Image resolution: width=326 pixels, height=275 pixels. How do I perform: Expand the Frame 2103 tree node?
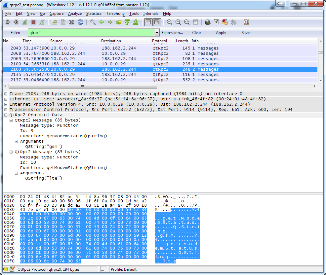pyautogui.click(x=6, y=94)
